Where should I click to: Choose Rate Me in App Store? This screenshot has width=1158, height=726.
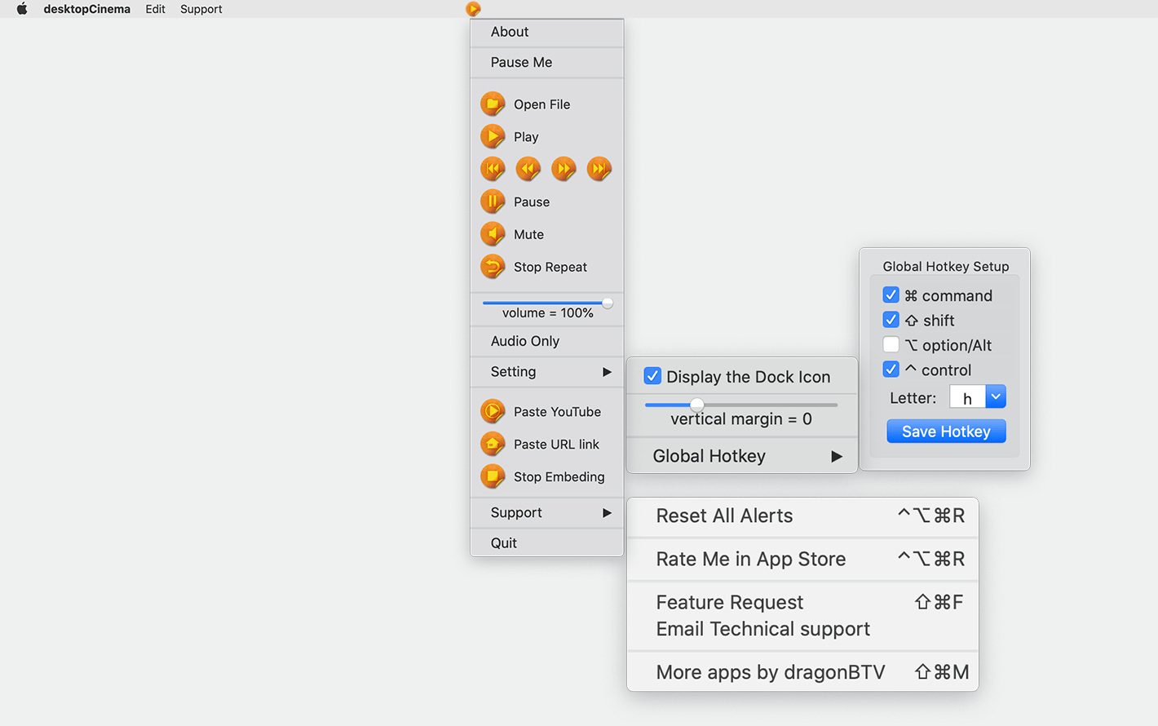point(750,559)
